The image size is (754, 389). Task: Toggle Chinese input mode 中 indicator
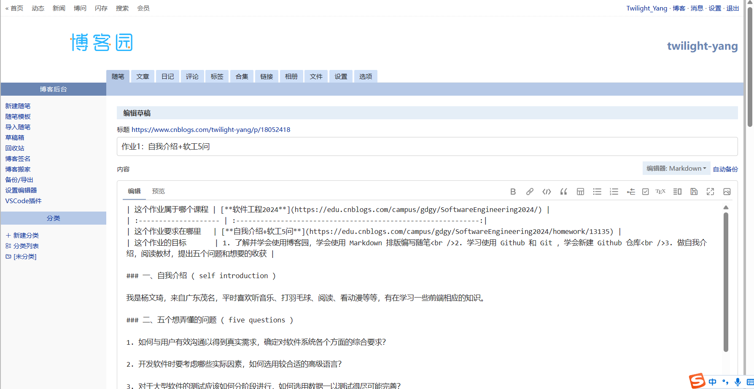713,382
